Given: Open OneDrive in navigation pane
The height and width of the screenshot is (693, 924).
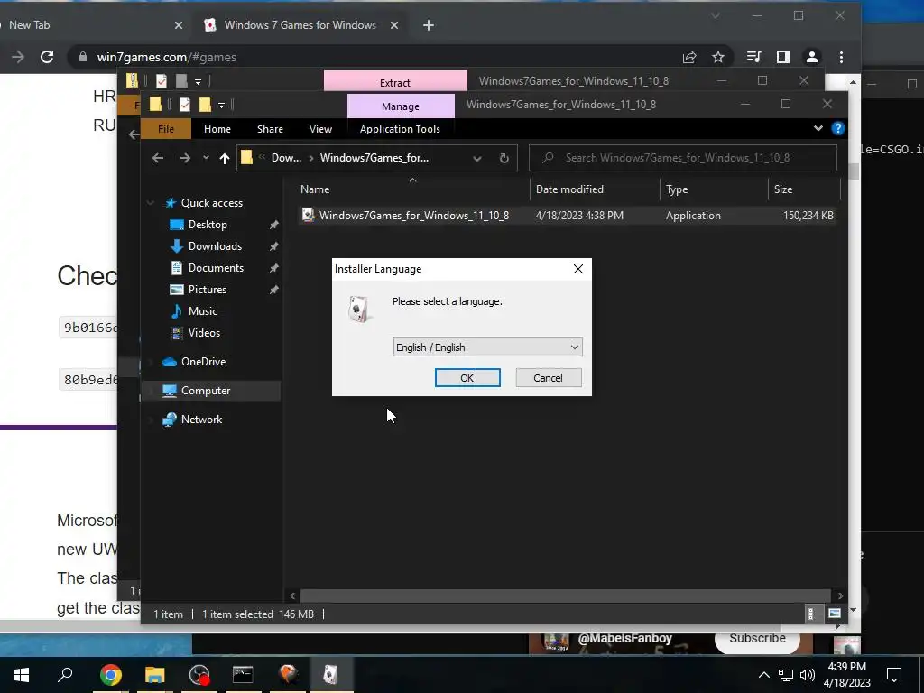Looking at the screenshot, I should click(x=203, y=362).
